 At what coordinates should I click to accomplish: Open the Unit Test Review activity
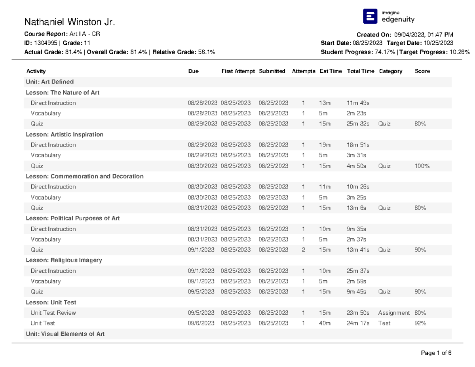tap(53, 313)
